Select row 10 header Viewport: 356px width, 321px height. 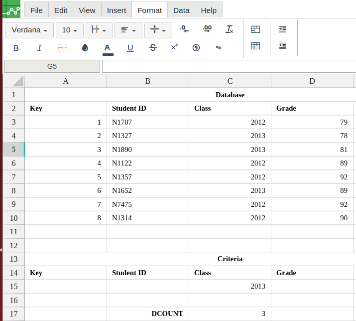[13, 218]
